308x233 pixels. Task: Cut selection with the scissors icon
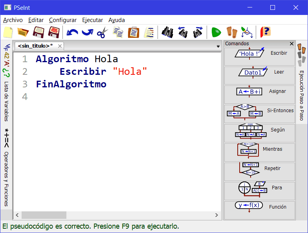pyautogui.click(x=103, y=32)
